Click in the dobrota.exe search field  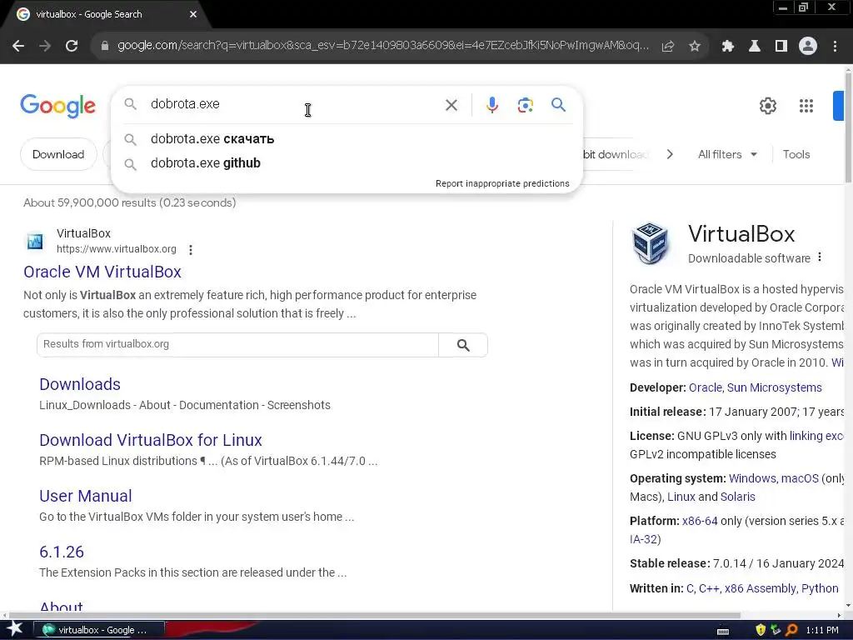click(294, 104)
